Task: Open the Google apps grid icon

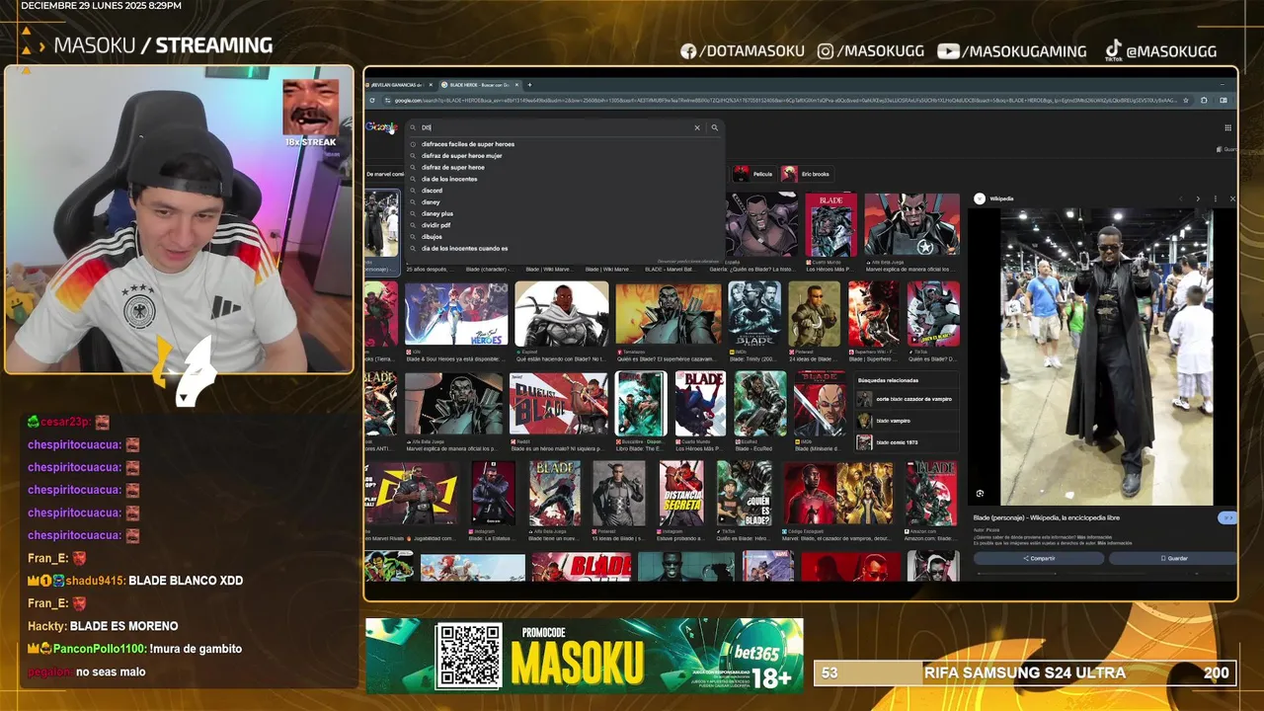Action: (1228, 127)
